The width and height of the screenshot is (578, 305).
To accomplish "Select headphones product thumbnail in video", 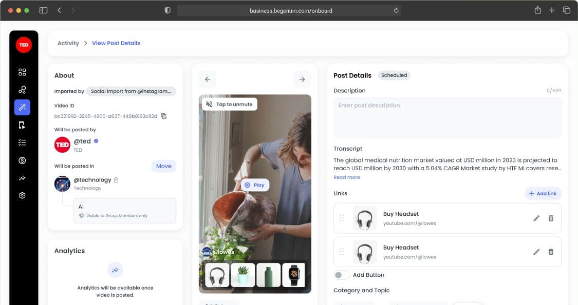I will pos(217,275).
